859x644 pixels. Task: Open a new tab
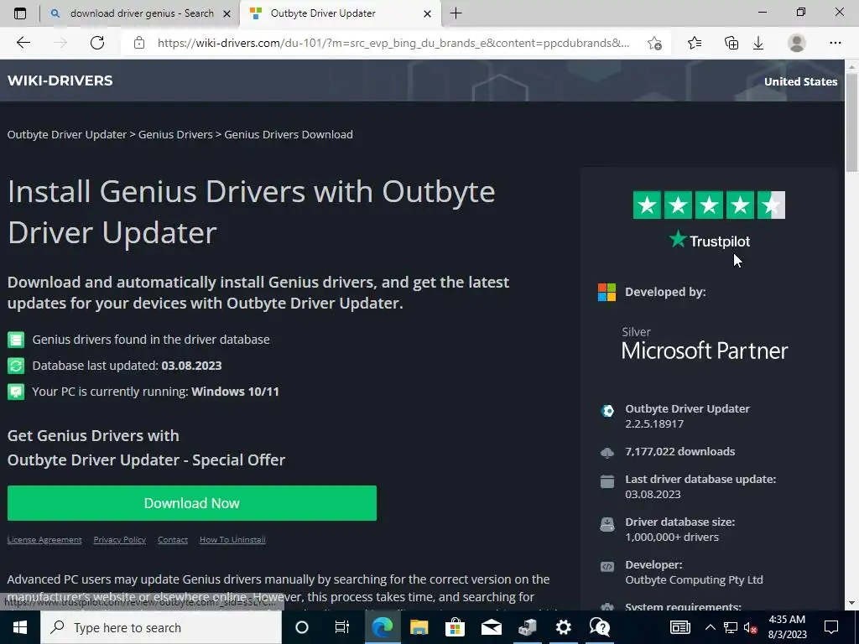tap(456, 13)
